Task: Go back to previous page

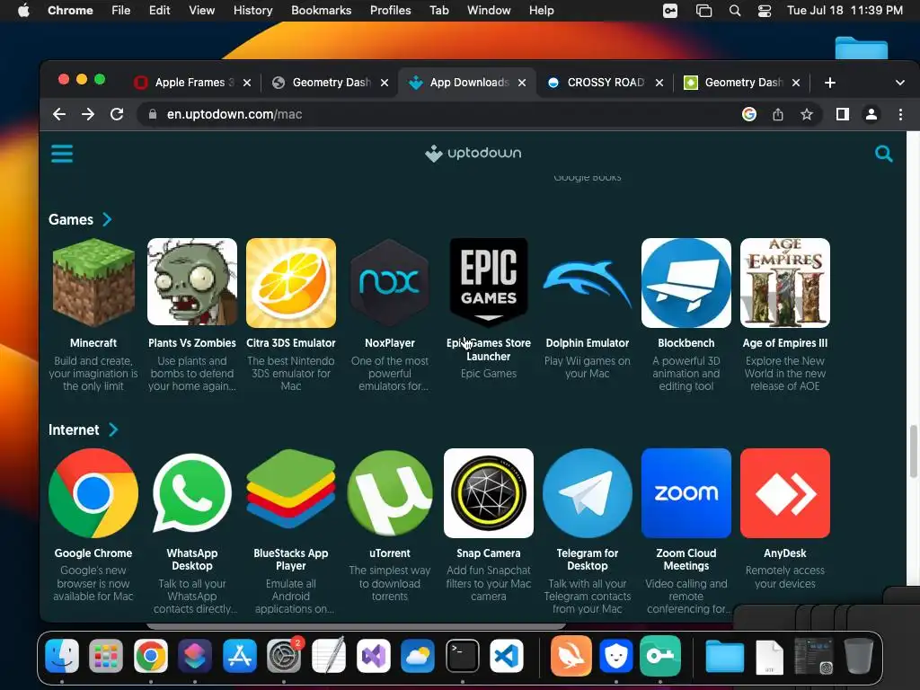Action: (59, 114)
